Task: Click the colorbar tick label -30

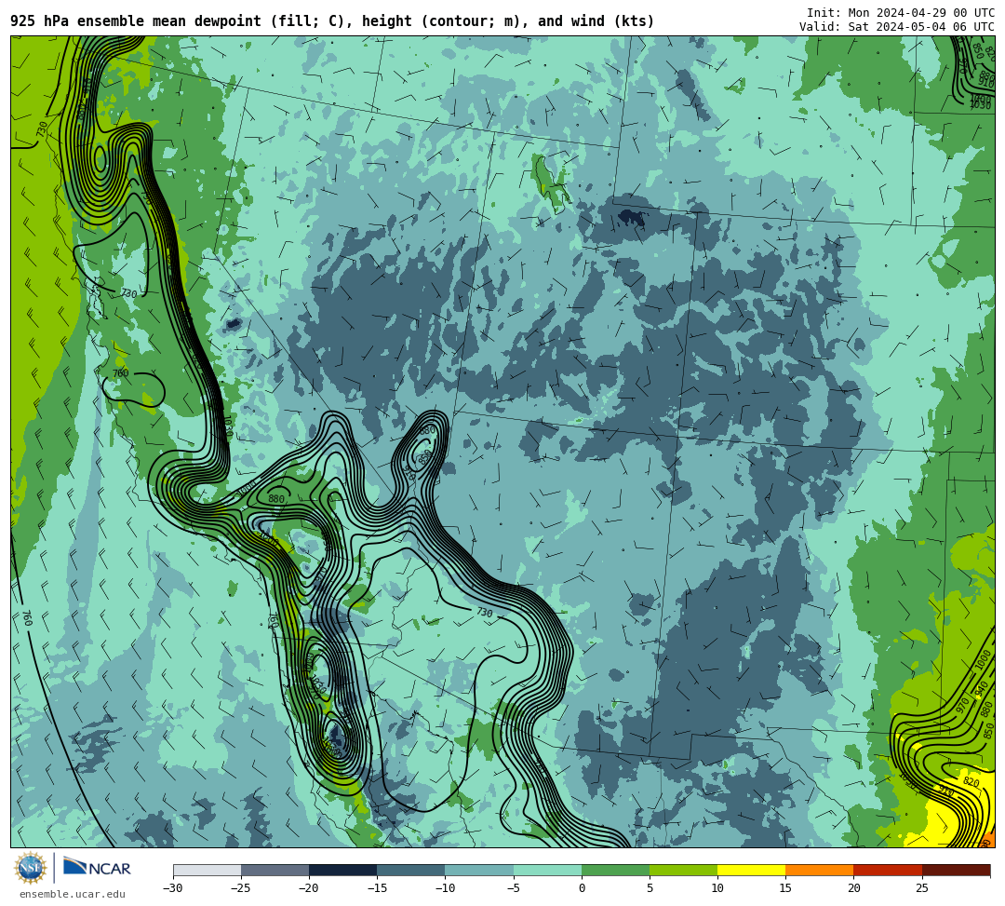Action: [x=173, y=888]
